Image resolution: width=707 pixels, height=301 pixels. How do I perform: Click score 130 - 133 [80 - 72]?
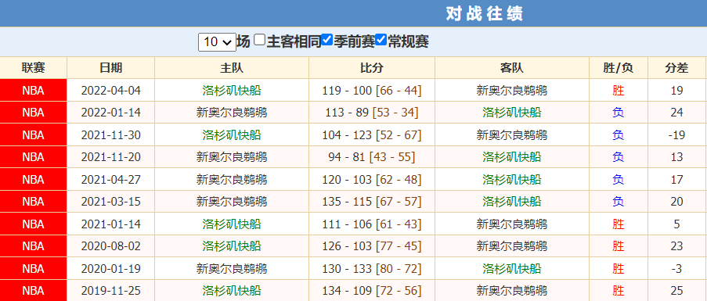[x=372, y=269]
